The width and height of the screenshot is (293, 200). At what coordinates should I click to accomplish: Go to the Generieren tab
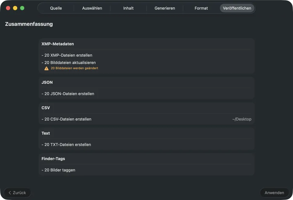(x=165, y=8)
